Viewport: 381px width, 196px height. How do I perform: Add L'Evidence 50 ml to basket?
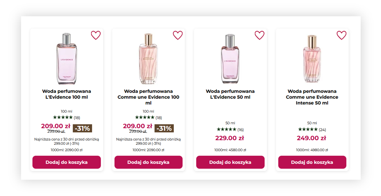tap(230, 162)
